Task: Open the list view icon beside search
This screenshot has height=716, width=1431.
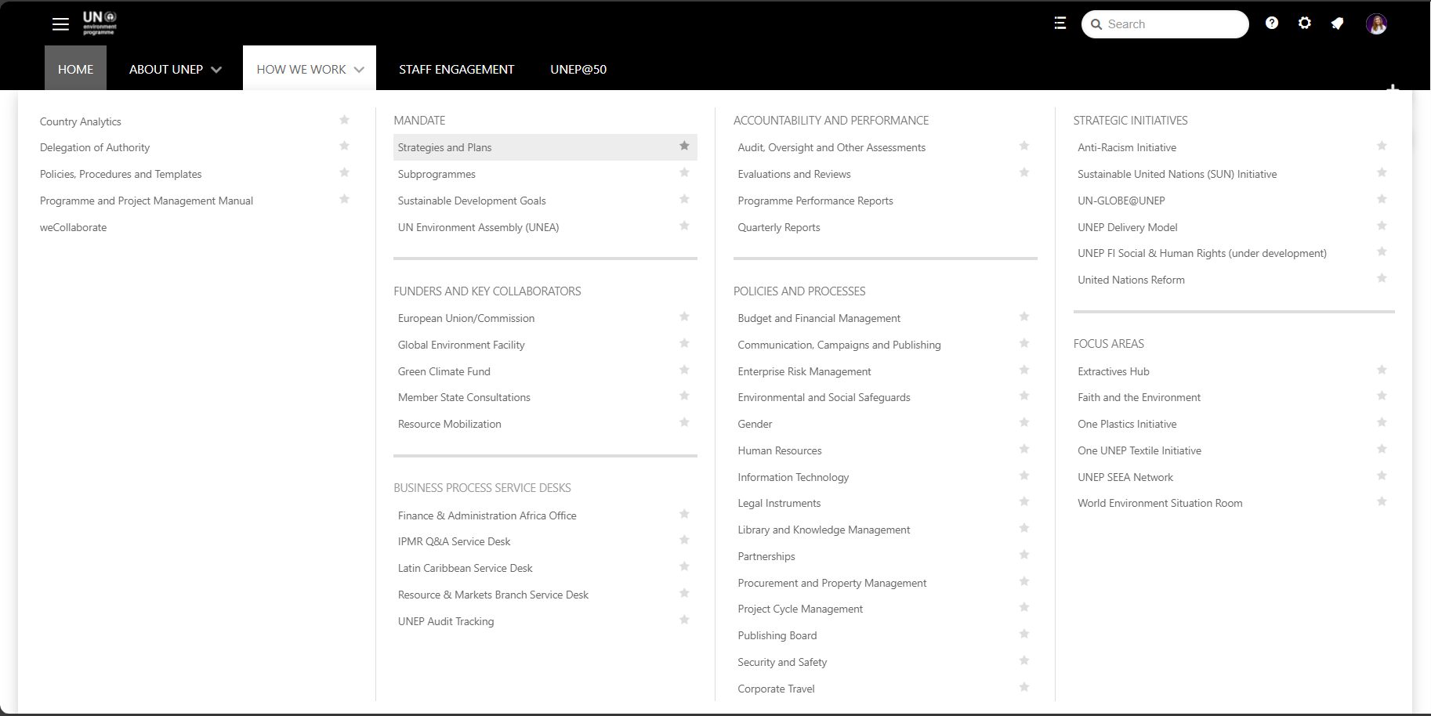Action: tap(1060, 24)
